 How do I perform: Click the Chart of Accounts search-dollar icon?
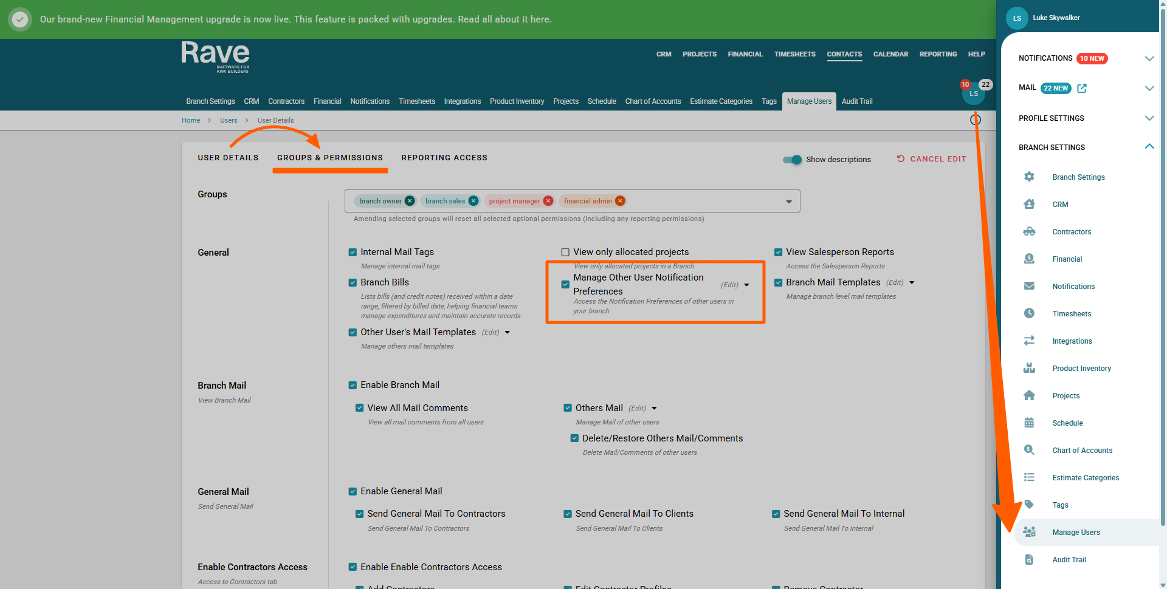coord(1029,450)
